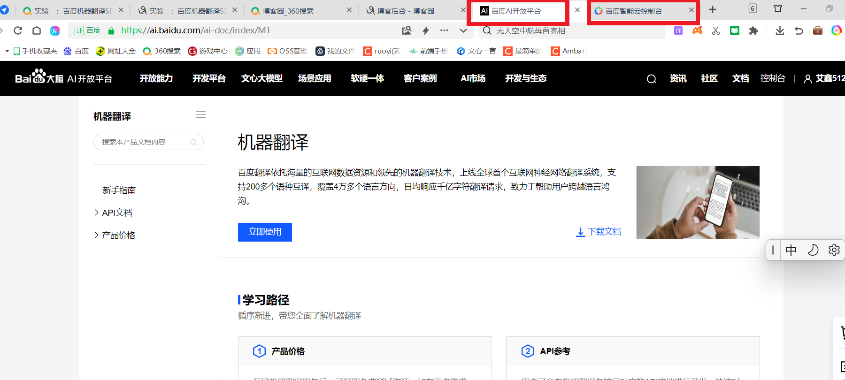Reload the page with the refresh icon

click(x=18, y=30)
